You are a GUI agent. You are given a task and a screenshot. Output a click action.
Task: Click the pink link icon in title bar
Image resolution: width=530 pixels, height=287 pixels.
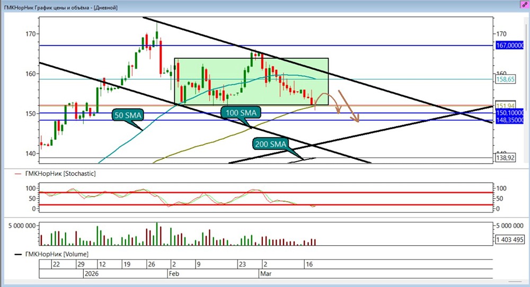point(525,5)
